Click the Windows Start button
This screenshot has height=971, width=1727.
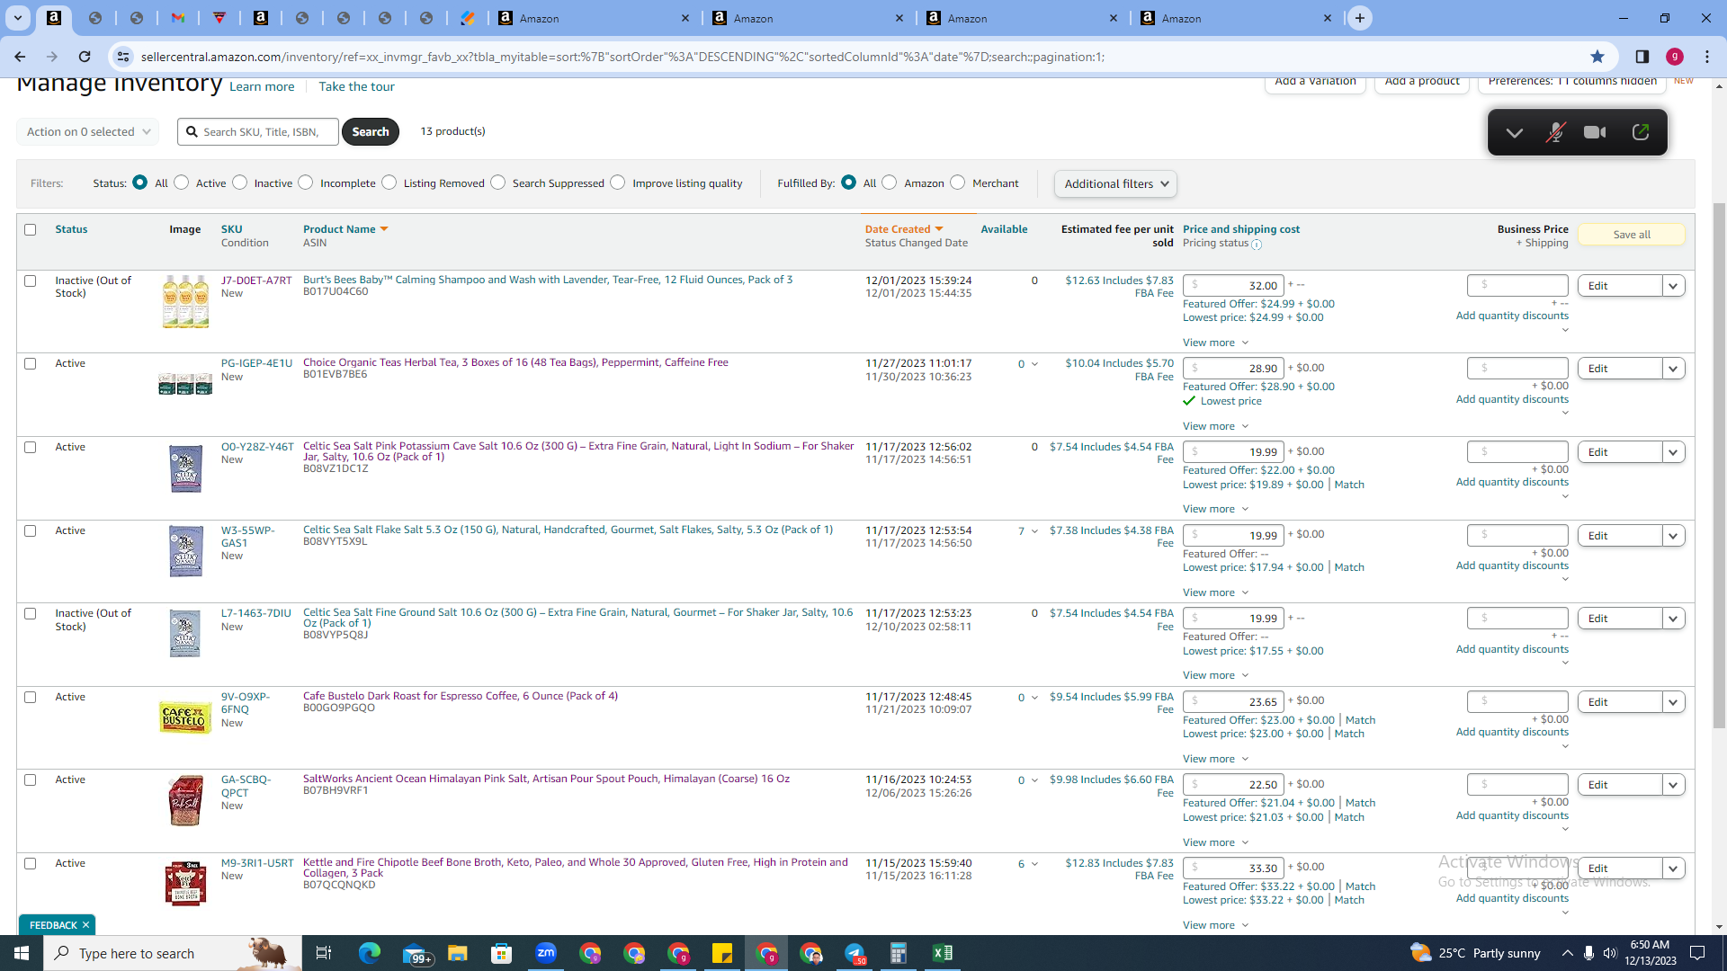pyautogui.click(x=22, y=953)
